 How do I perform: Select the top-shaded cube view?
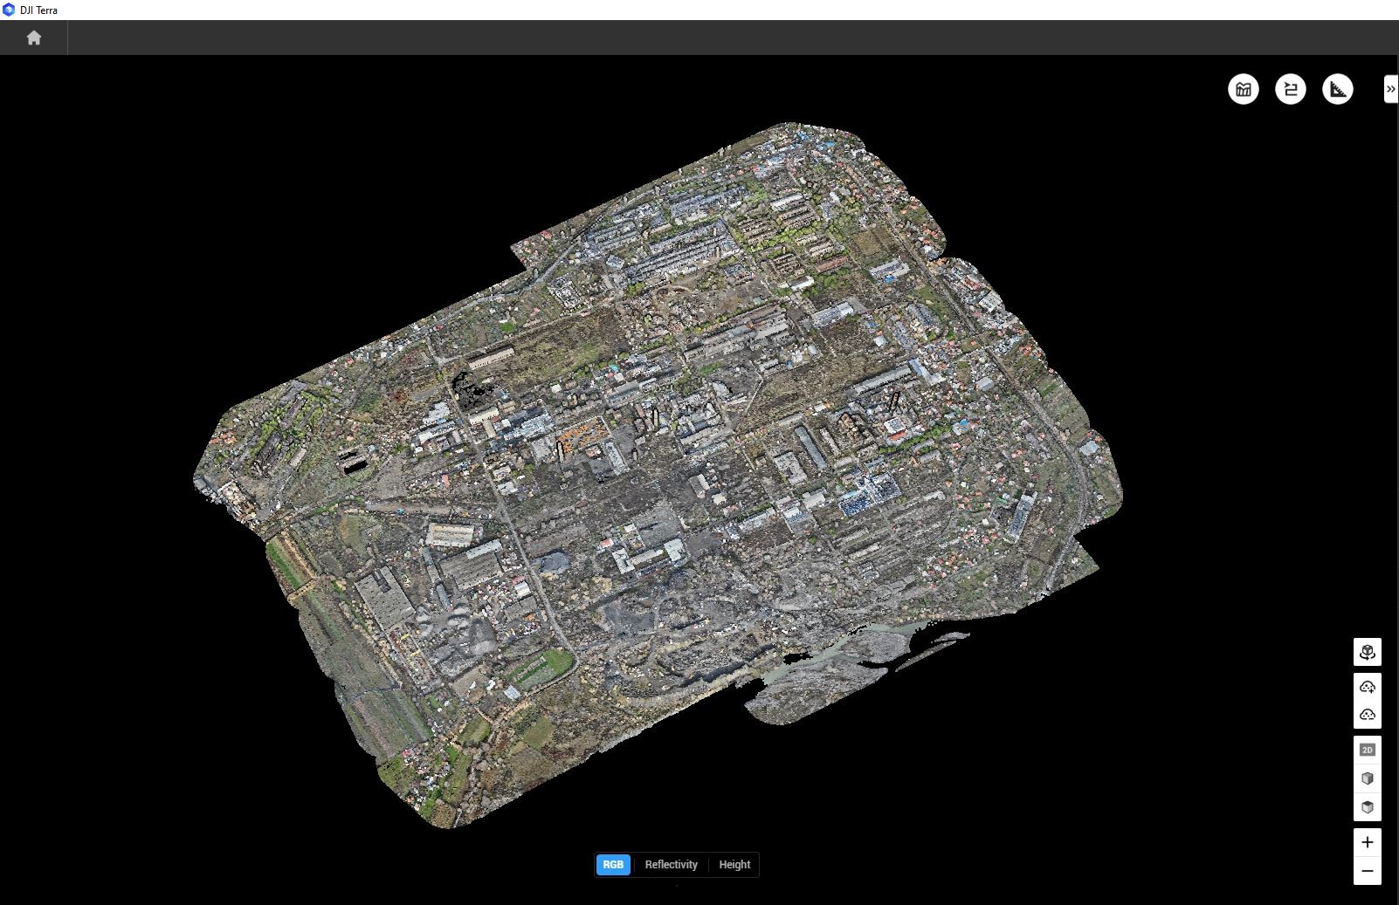(x=1368, y=807)
